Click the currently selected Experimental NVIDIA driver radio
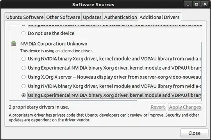This screenshot has width=211, height=140. 23,95
